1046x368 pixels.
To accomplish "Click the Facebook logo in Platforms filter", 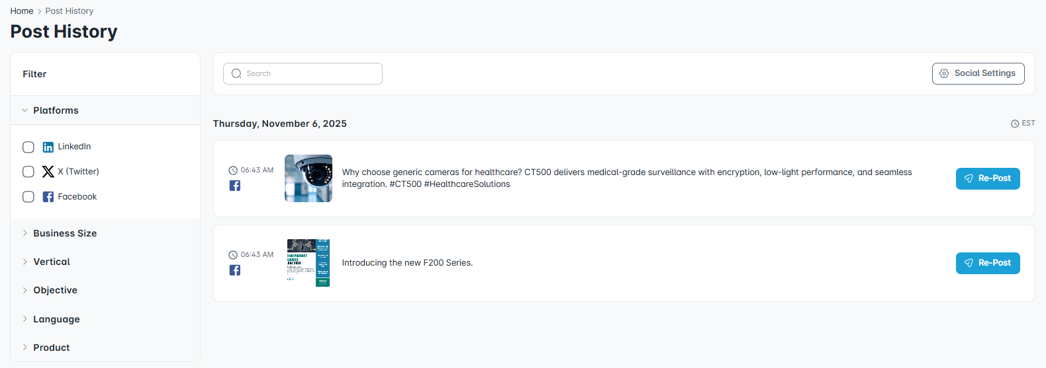I will [x=48, y=197].
